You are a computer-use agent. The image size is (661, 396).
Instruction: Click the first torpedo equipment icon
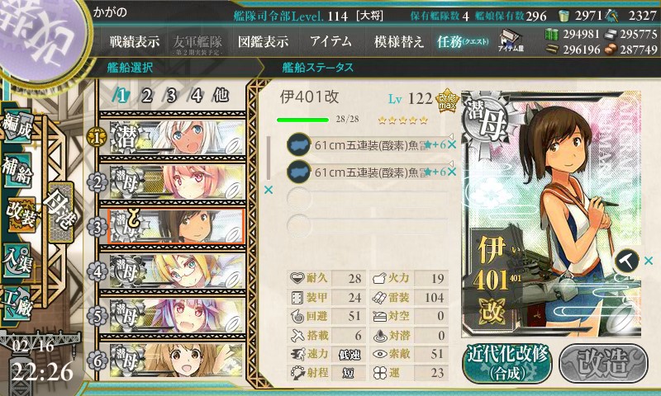pyautogui.click(x=298, y=144)
